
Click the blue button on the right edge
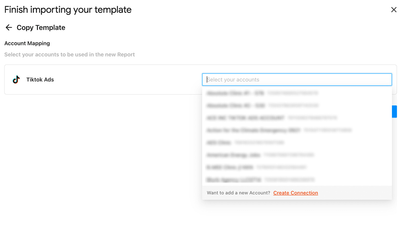[x=395, y=111]
